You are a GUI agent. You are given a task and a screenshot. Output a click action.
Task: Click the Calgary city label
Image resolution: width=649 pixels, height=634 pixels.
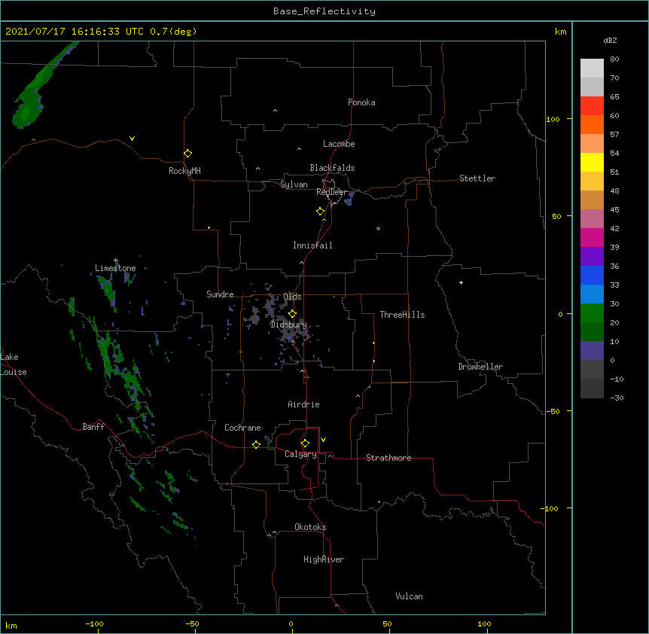coord(300,454)
